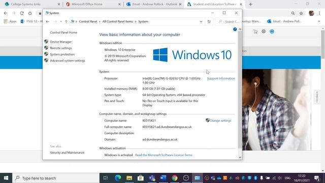Collapse the header using the up chevron
This screenshot has height=183, width=325.
coord(240,29)
